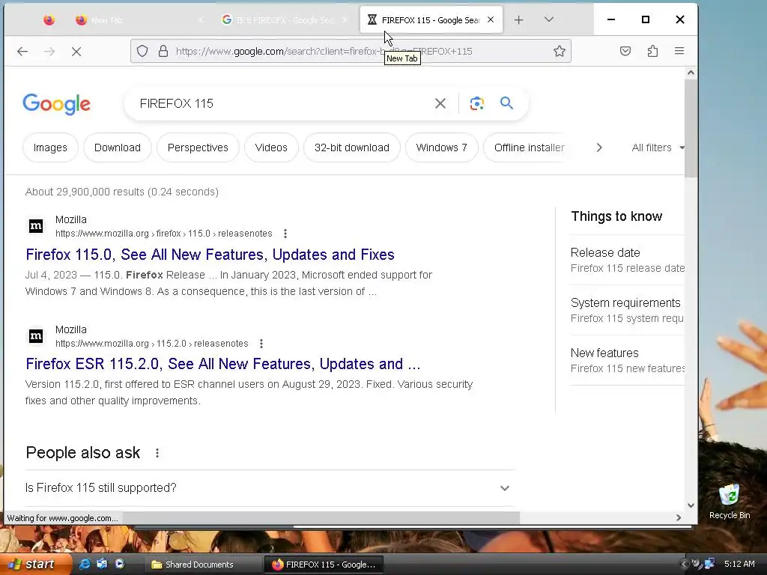Switch to Shared Documents taskbar window

(x=202, y=565)
